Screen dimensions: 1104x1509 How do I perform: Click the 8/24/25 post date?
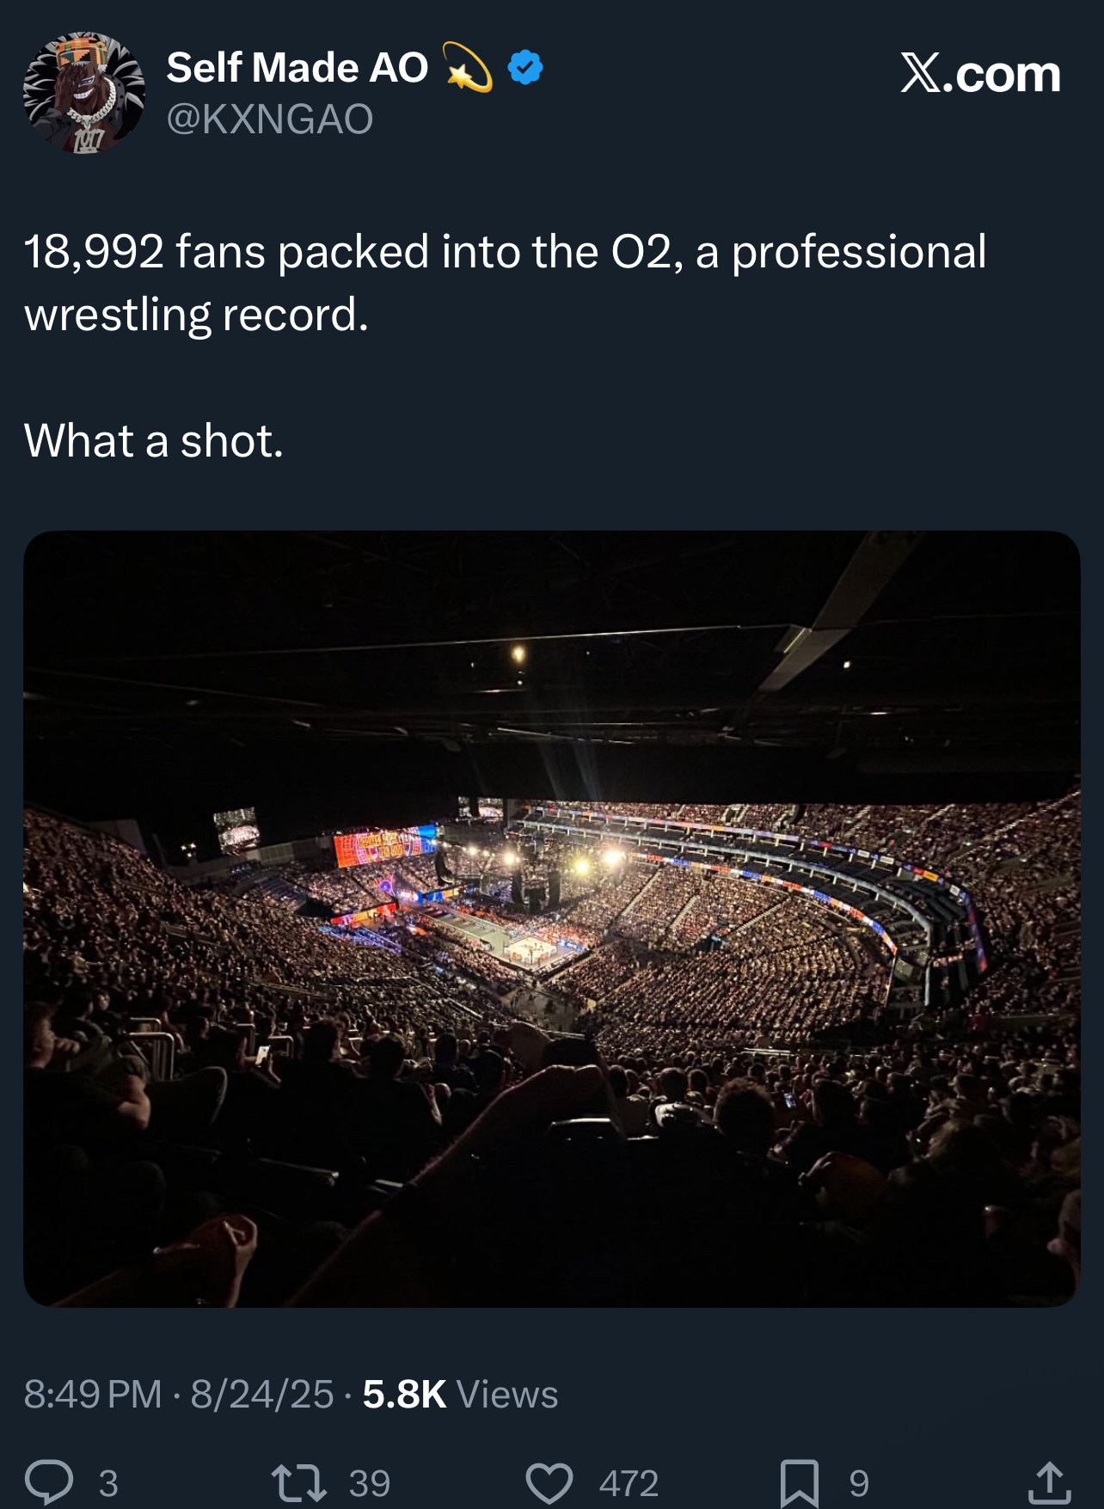pyautogui.click(x=262, y=1394)
